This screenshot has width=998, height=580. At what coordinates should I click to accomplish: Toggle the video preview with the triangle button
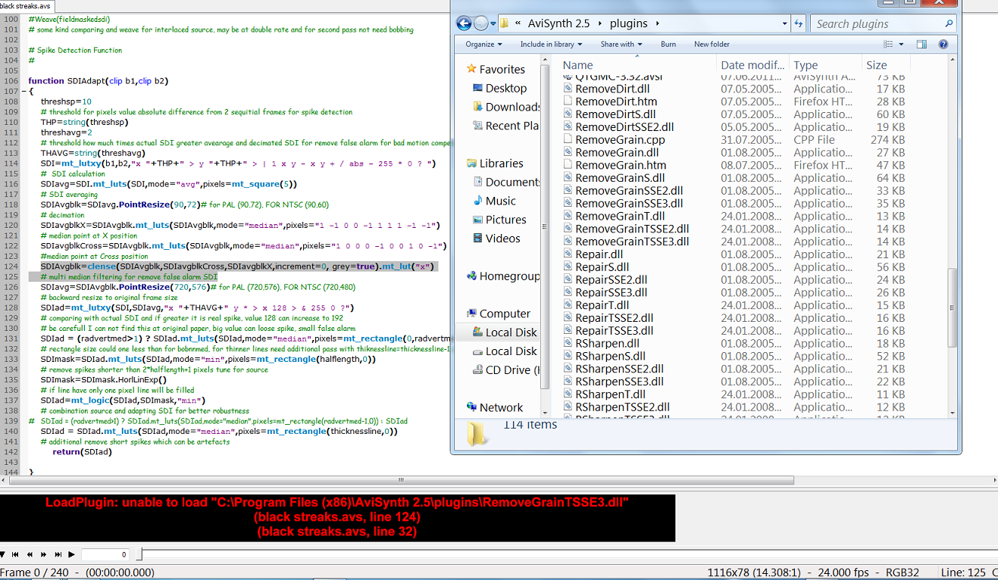click(3, 555)
